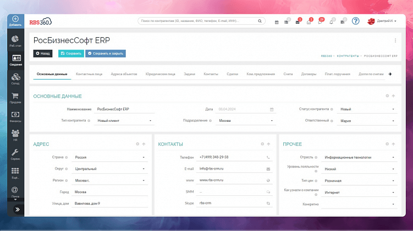The width and height of the screenshot is (413, 231).
Task: Click the Наименование input field
Action: pos(124,109)
